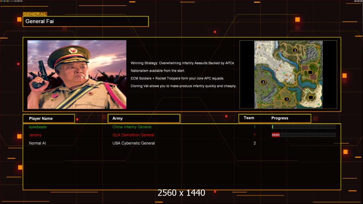Click the Cloning Vat description line

[x=183, y=86]
